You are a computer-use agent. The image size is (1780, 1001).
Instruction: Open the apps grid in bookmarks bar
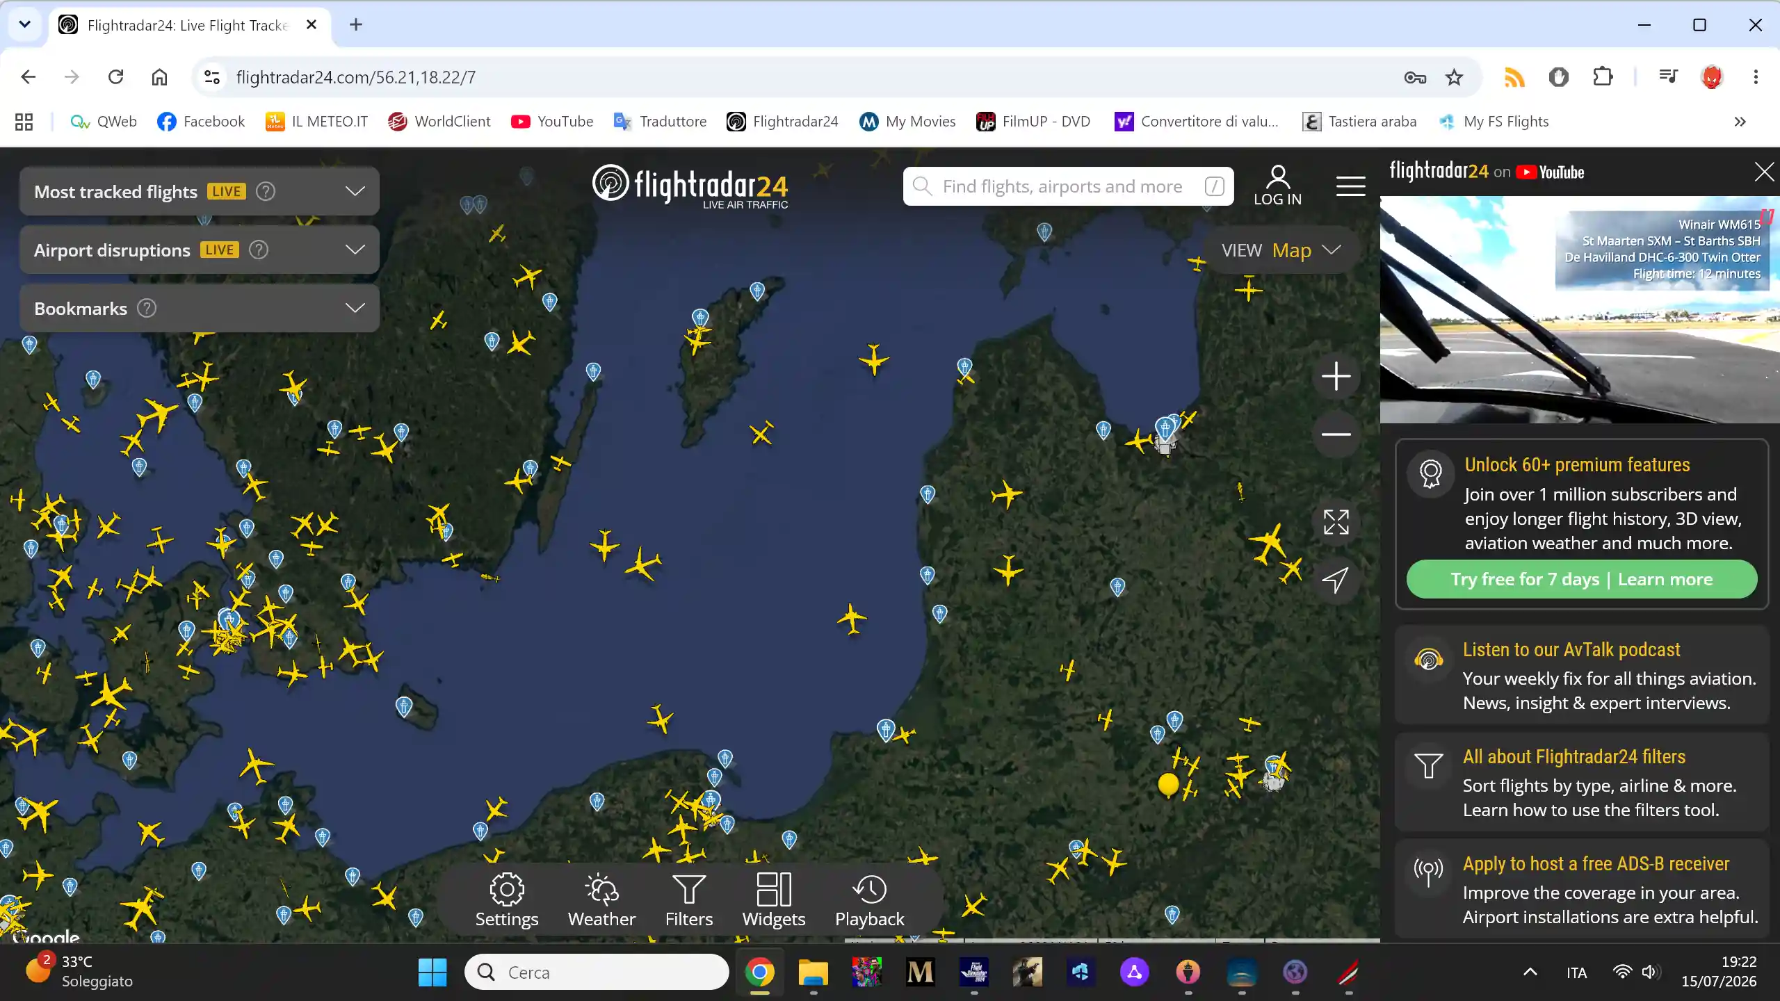tap(24, 122)
